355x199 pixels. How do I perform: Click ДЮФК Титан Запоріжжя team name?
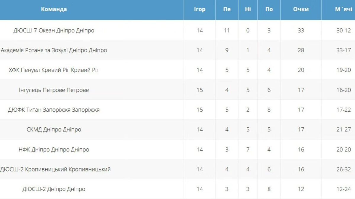(x=54, y=110)
